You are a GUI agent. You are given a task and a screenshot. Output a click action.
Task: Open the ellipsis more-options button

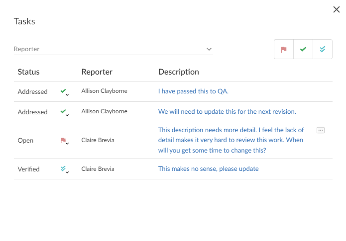321,130
